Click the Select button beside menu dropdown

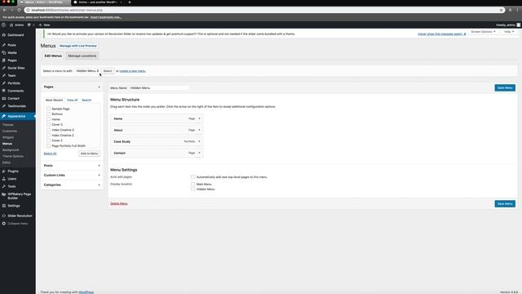[108, 71]
